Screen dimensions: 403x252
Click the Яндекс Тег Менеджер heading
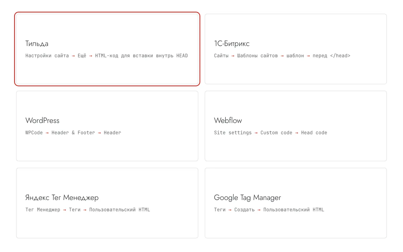click(62, 198)
